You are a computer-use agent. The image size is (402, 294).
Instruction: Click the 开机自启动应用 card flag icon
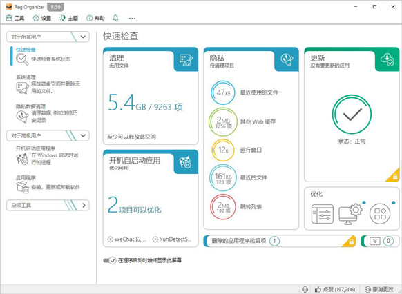click(x=186, y=162)
